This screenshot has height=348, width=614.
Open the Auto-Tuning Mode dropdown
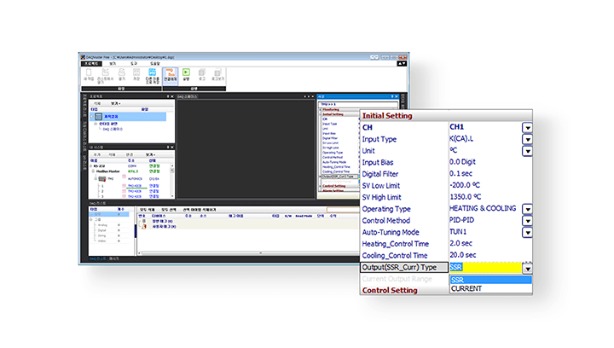[x=528, y=232]
